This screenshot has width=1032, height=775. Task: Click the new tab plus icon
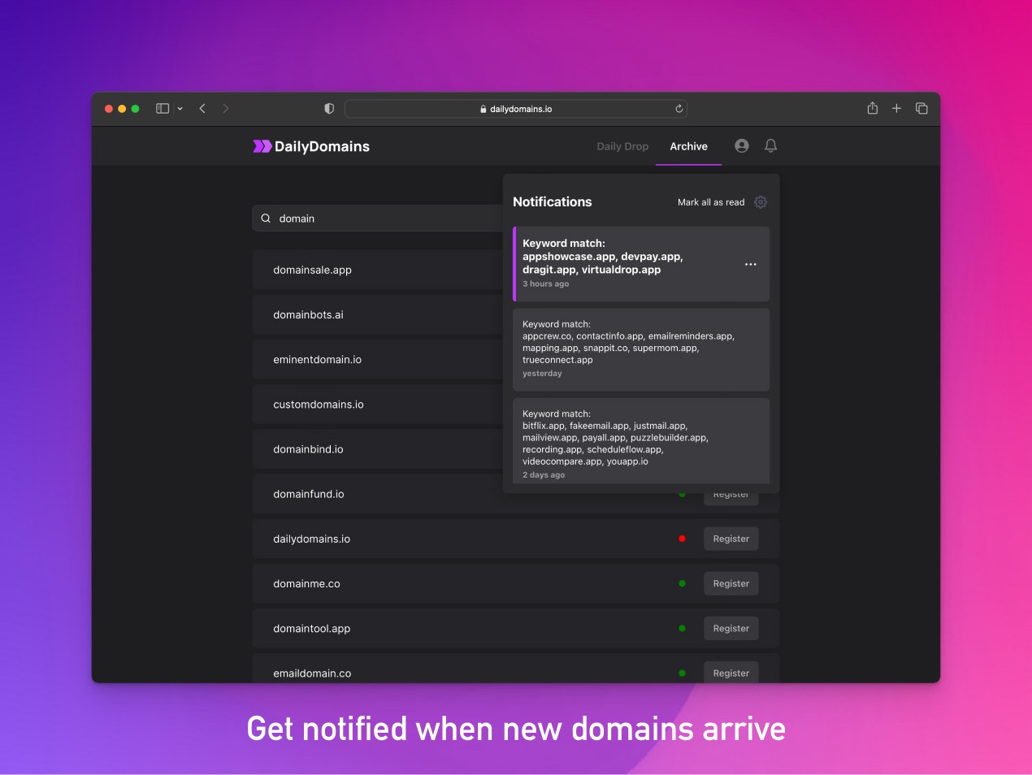(896, 107)
